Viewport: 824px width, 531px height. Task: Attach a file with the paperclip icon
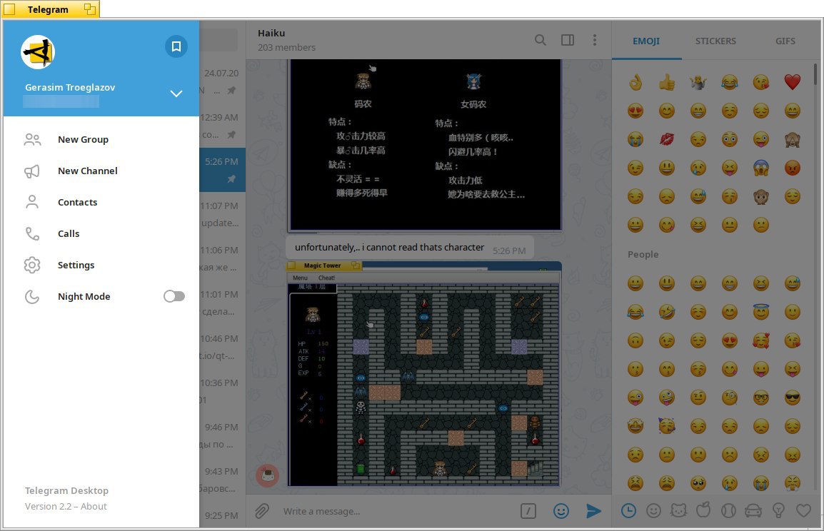pyautogui.click(x=262, y=511)
